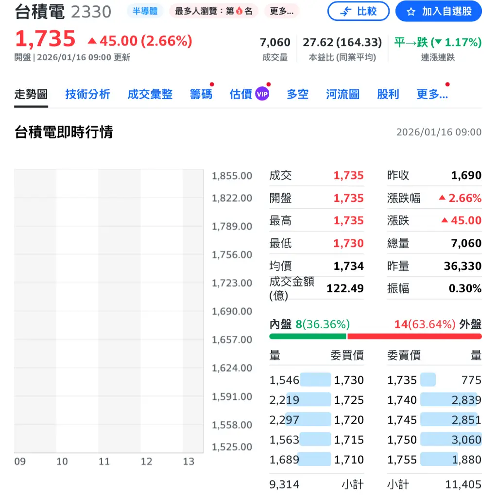The image size is (496, 496).
Task: Open the 多空 tab
Action: (x=297, y=94)
